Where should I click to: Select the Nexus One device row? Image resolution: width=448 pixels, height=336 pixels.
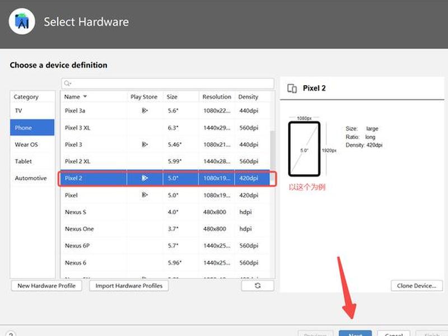tap(165, 229)
